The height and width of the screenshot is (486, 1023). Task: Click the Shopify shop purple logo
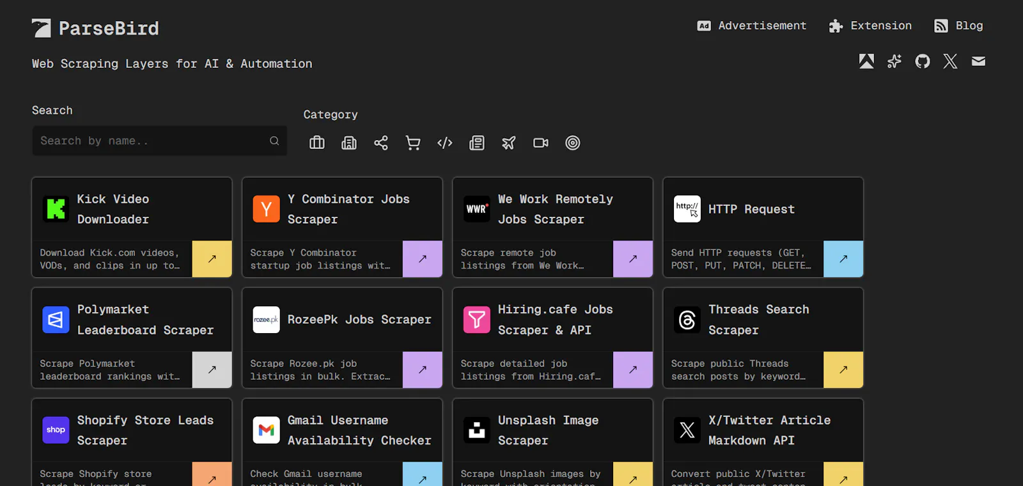point(56,430)
